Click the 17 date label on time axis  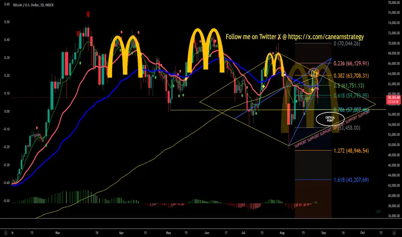(226, 233)
